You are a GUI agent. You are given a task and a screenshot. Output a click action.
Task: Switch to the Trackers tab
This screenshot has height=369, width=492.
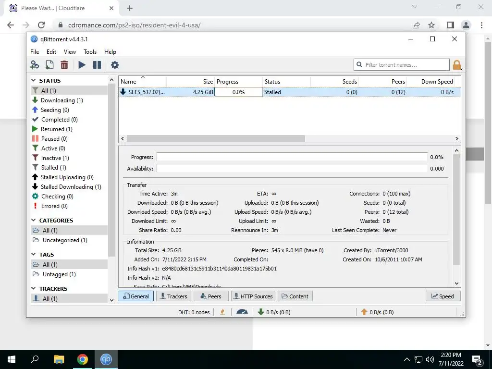[173, 296]
